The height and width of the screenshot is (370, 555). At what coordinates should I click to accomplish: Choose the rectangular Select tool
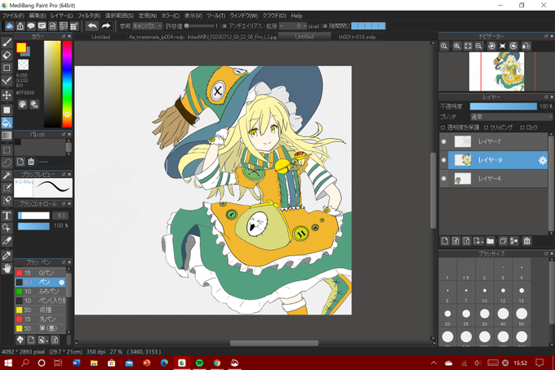7,150
